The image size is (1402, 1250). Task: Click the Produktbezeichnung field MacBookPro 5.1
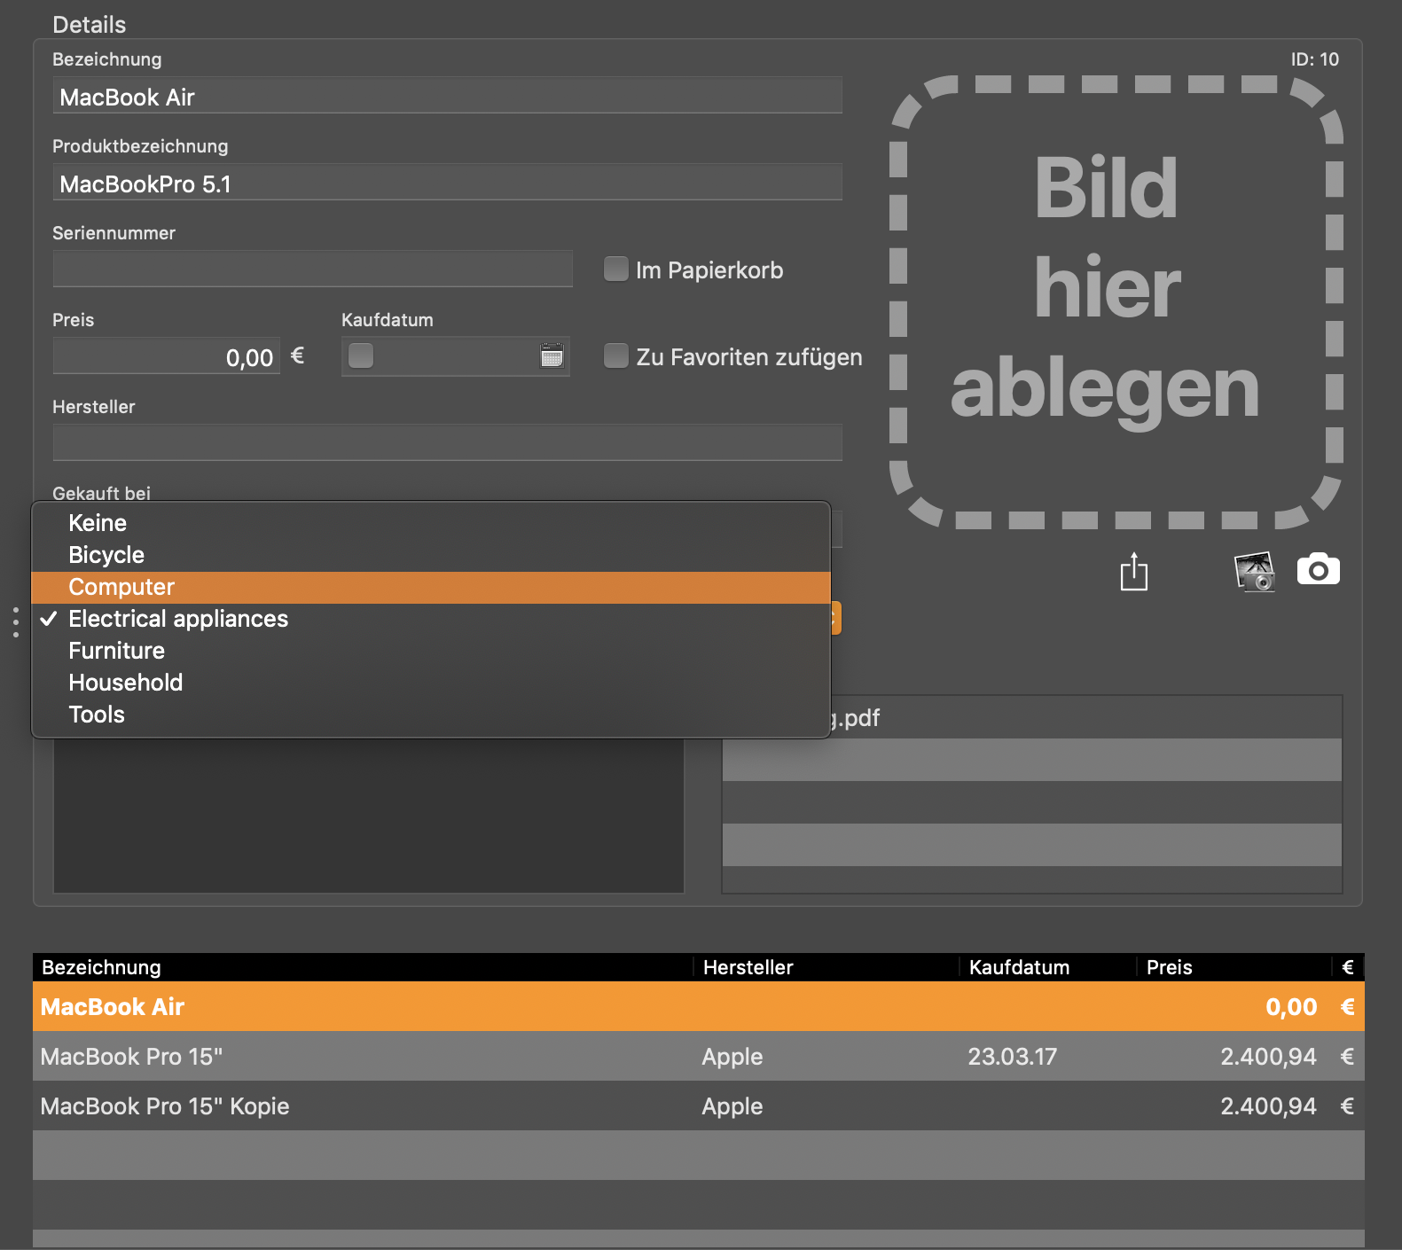[x=447, y=183]
